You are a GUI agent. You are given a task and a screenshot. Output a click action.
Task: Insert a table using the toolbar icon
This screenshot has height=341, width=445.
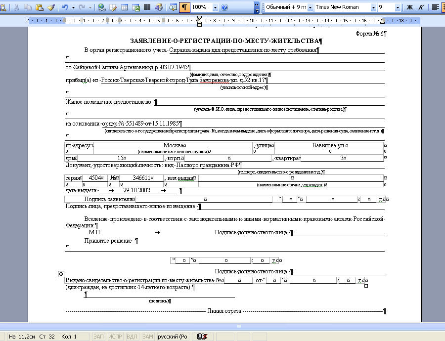pos(124,7)
